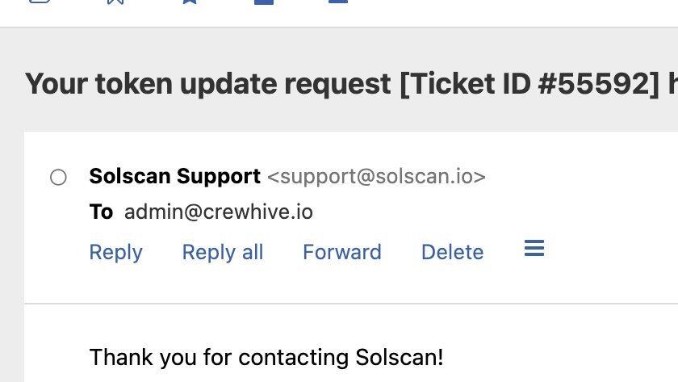
Task: Reply to the Solscan Support email
Action: pos(115,252)
